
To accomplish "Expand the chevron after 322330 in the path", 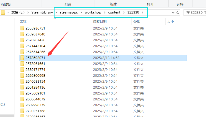I will pos(143,13).
